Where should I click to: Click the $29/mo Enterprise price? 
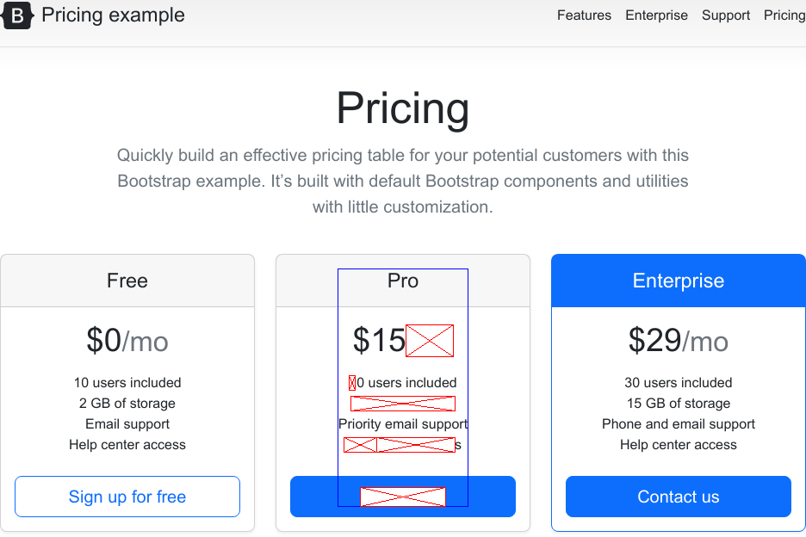(x=679, y=342)
